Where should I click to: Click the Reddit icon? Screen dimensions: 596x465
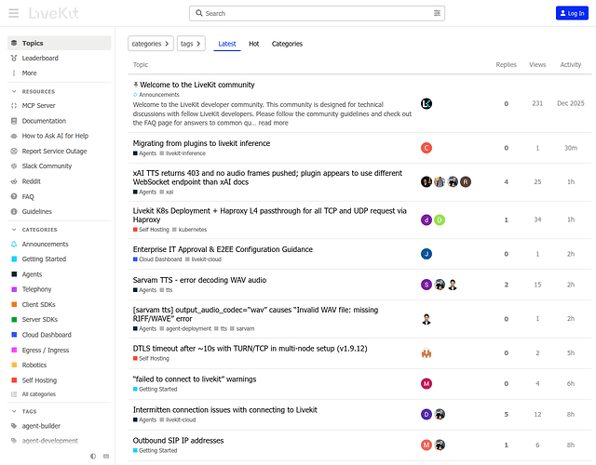[x=14, y=181]
